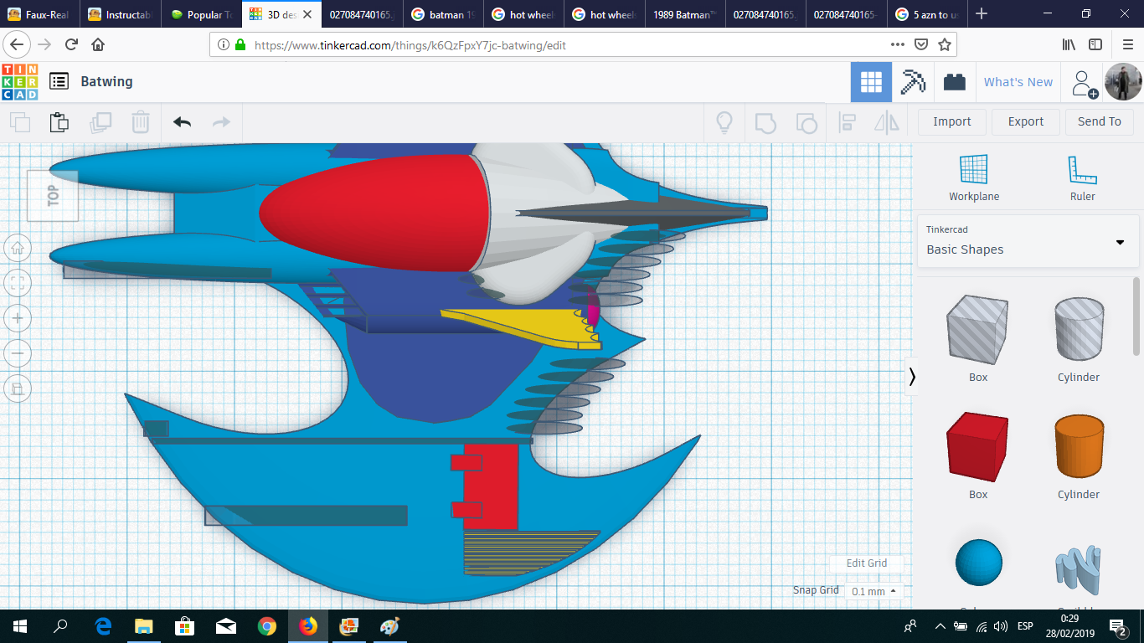Pick the Scribble shape
The height and width of the screenshot is (643, 1144).
click(x=1079, y=571)
